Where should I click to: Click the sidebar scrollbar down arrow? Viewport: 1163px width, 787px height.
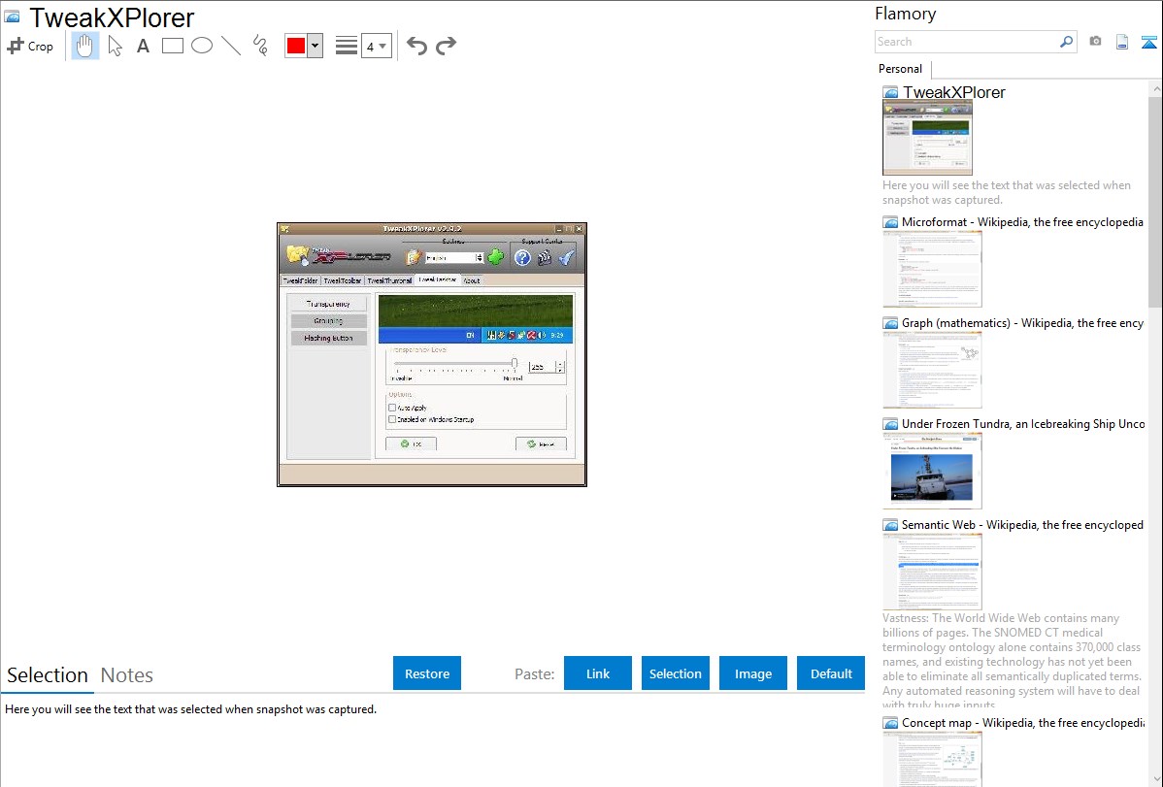click(x=1155, y=779)
